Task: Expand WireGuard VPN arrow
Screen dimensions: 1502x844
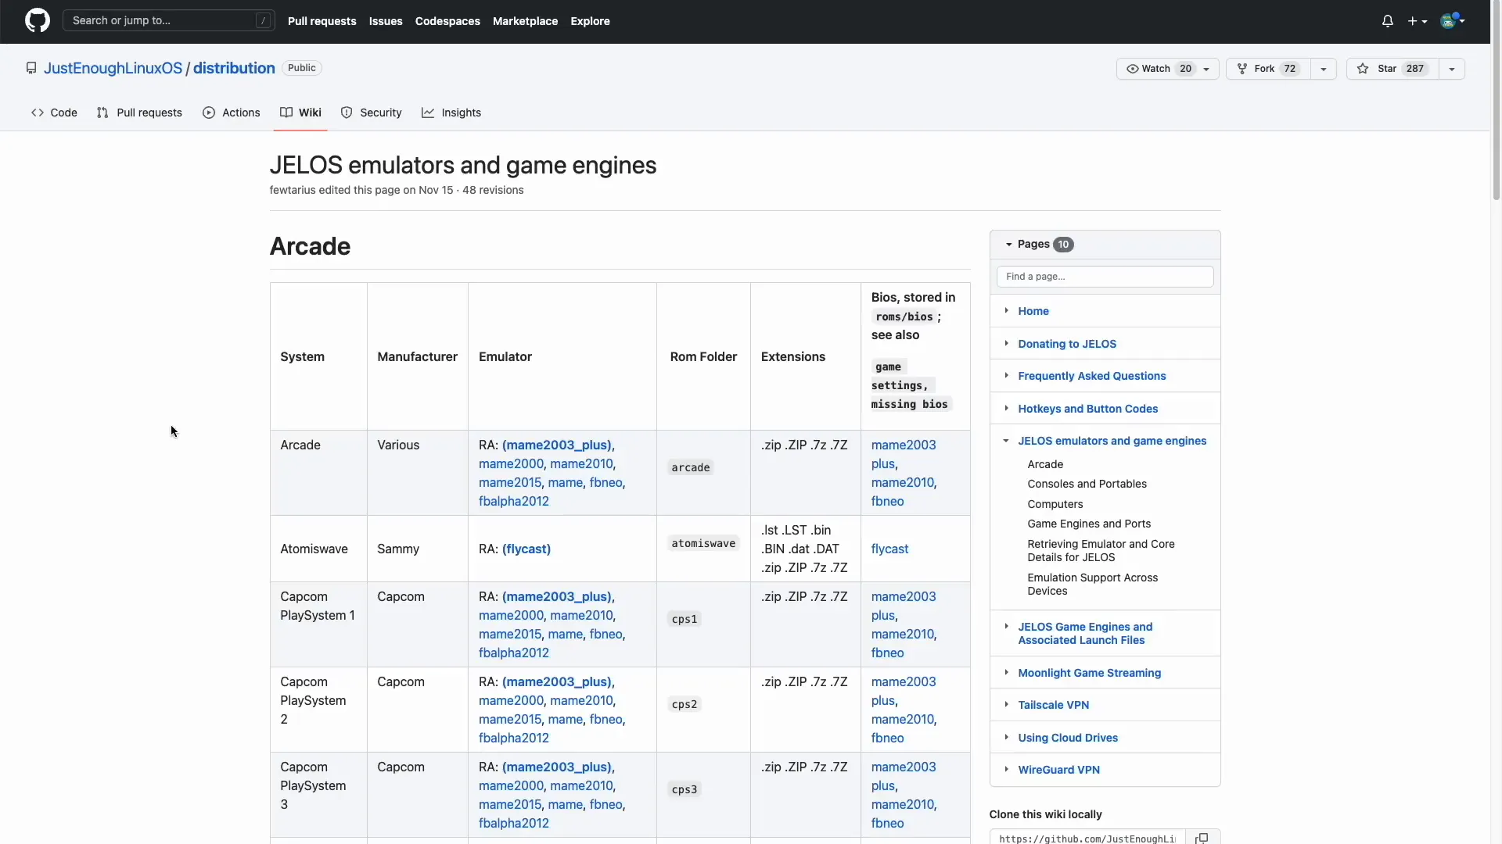Action: 1006,769
